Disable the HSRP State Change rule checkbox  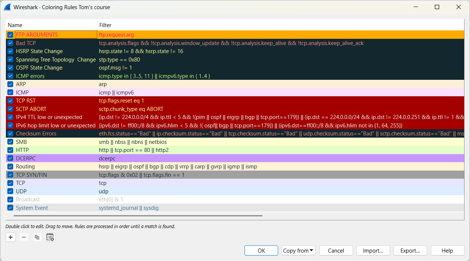pyautogui.click(x=10, y=51)
